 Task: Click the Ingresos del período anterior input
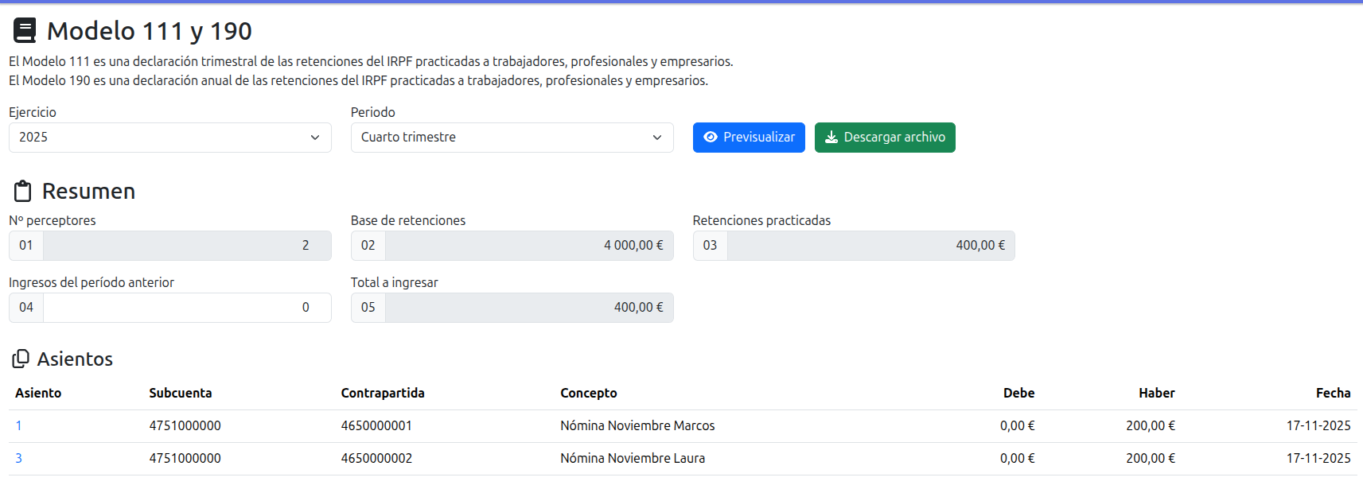coord(187,308)
